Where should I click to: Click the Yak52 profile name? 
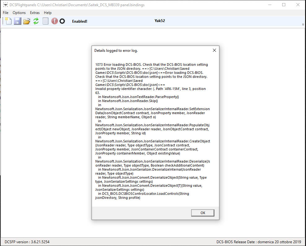(160, 21)
